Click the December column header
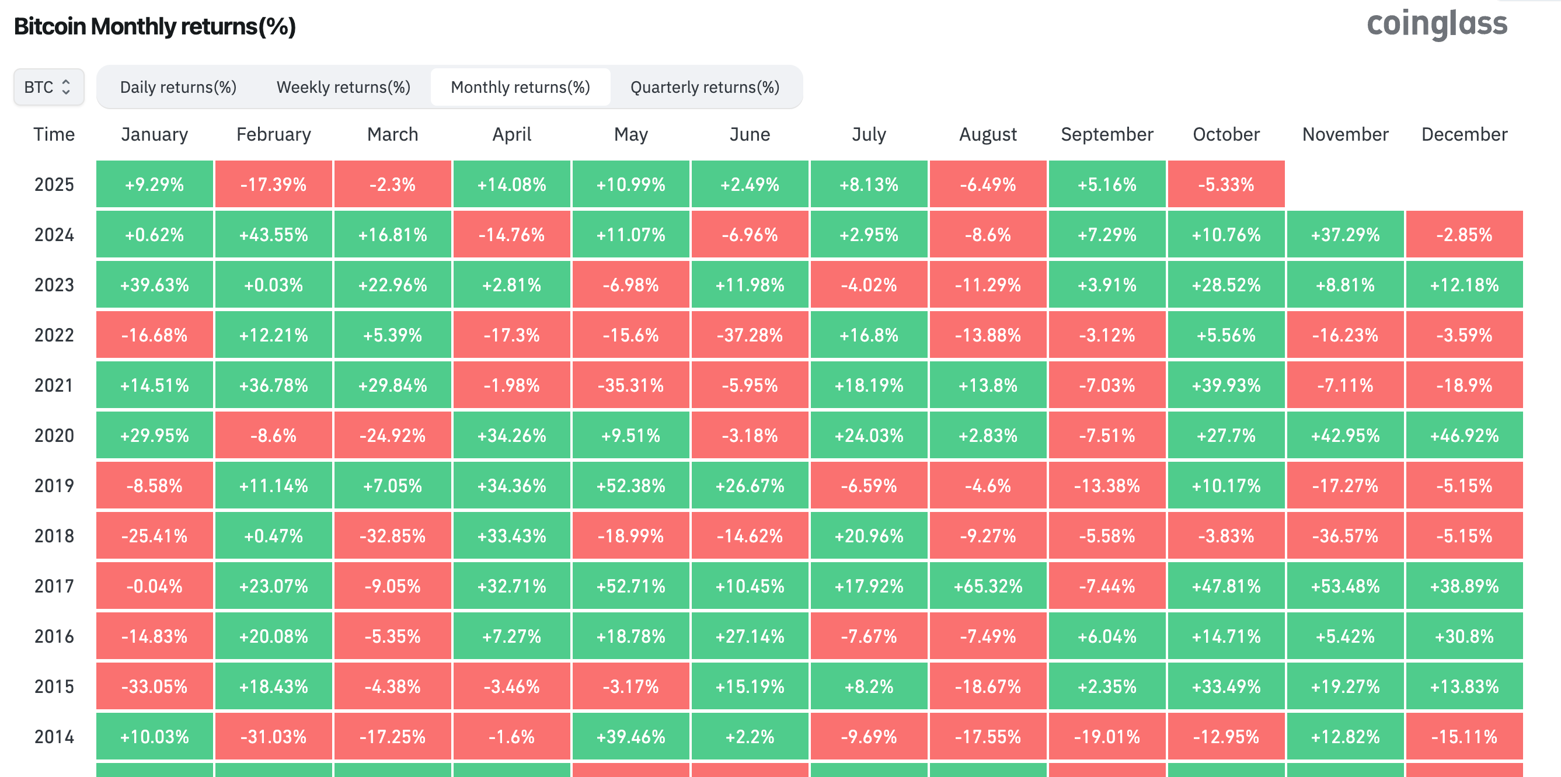Viewport: 1561px width, 777px height. [1464, 134]
